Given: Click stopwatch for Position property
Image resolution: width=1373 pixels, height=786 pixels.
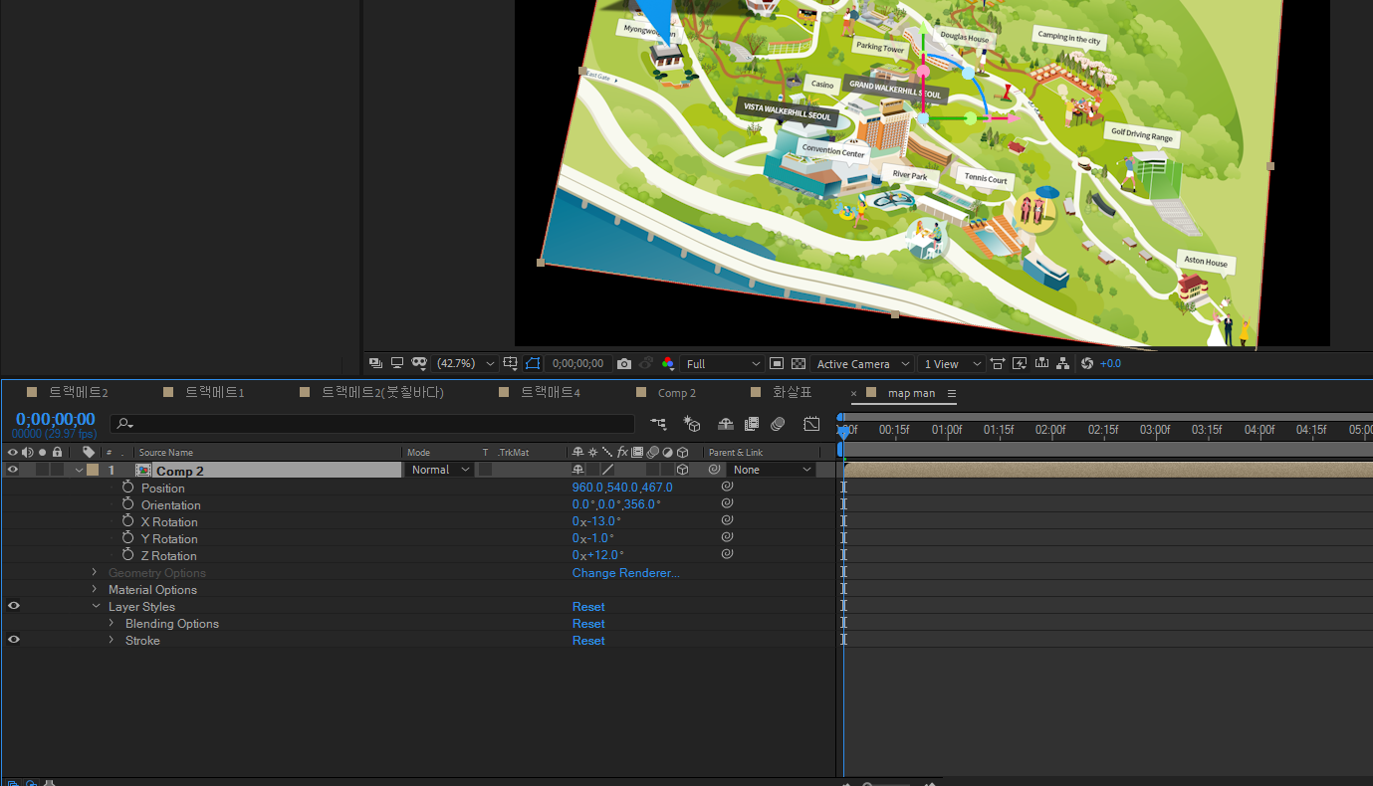Looking at the screenshot, I should [x=127, y=487].
